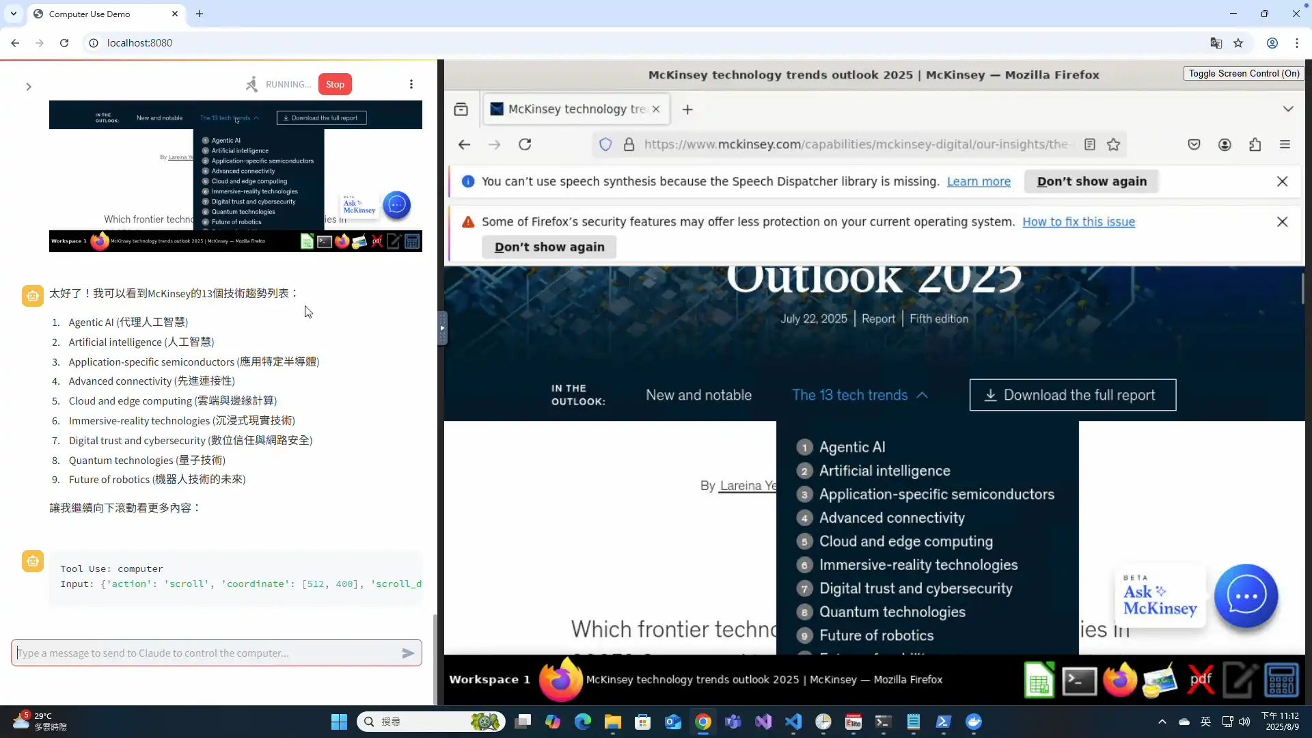This screenshot has width=1312, height=738.
Task: Toggle Firefox reader view icon
Action: point(1090,144)
